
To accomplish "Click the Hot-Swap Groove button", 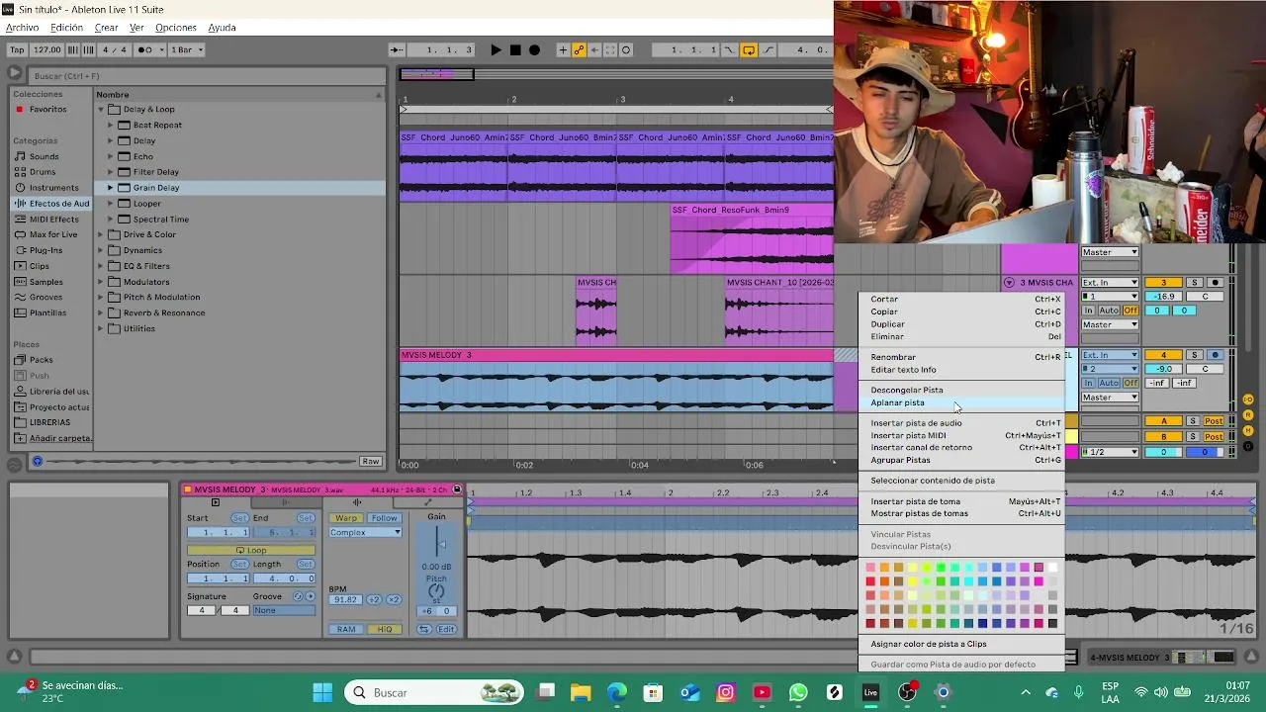I will [298, 596].
